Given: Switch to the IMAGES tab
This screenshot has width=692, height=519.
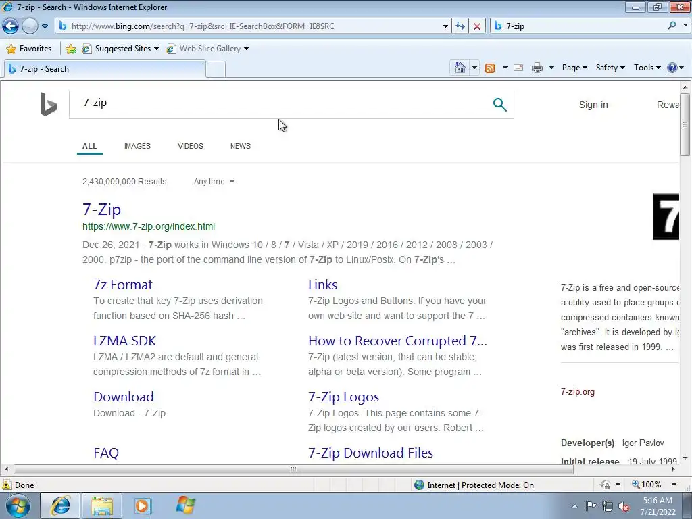Looking at the screenshot, I should (137, 146).
